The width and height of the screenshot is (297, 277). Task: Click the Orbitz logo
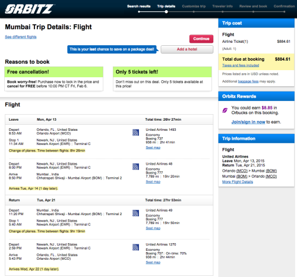pos(29,9)
